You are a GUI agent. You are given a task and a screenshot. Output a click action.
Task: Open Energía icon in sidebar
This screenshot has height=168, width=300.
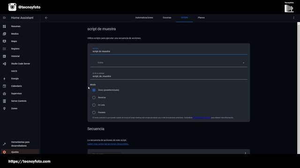point(4,79)
